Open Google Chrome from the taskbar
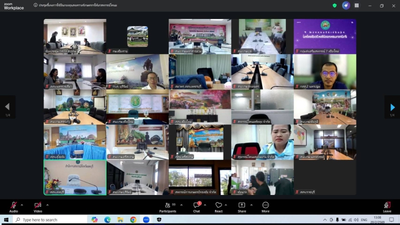400x225 pixels. [x=133, y=219]
